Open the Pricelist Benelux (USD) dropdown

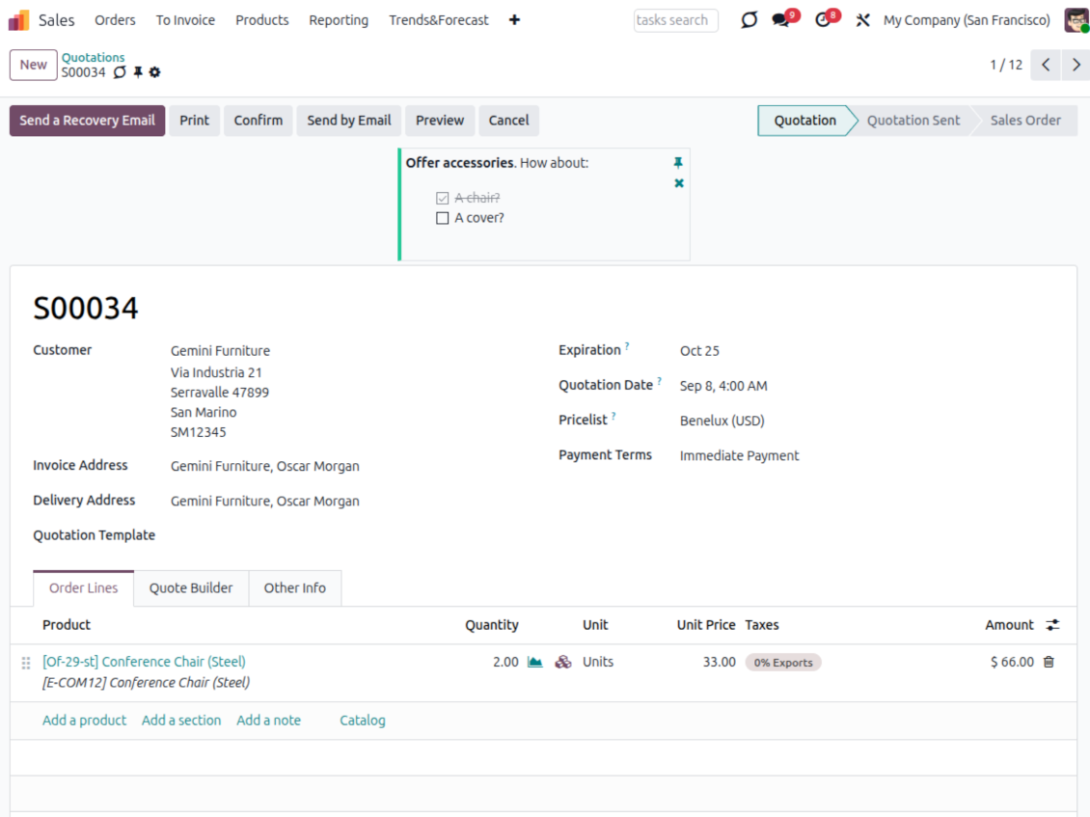click(x=722, y=421)
